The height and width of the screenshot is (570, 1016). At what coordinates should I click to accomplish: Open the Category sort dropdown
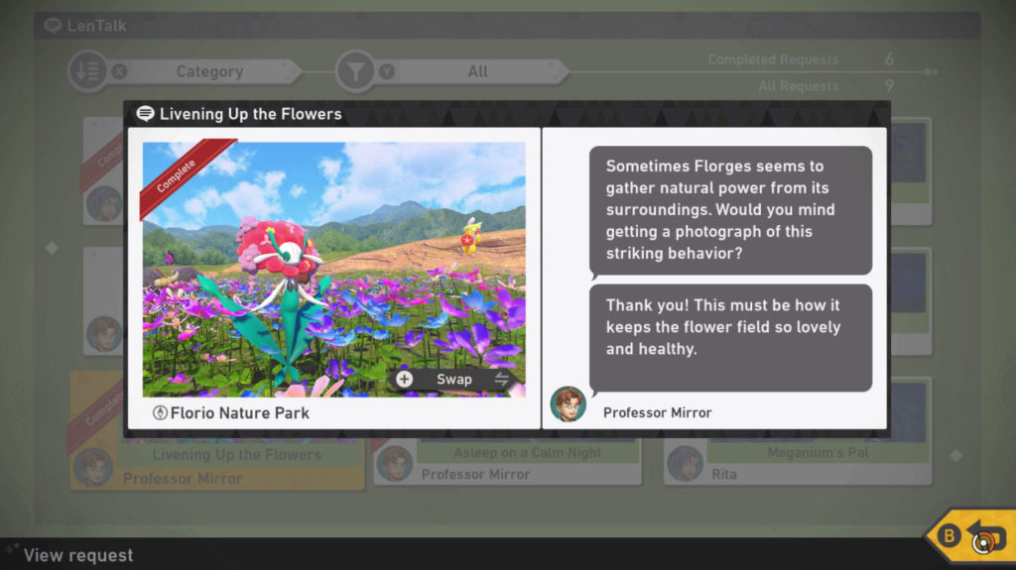(x=208, y=71)
